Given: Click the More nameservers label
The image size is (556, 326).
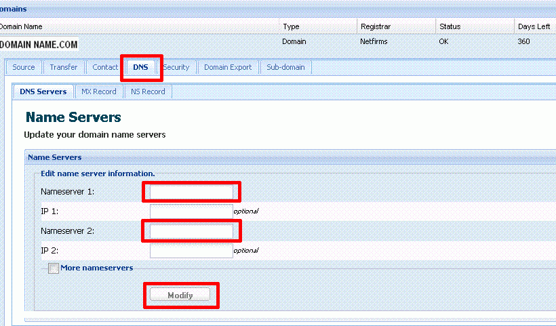Looking at the screenshot, I should click(x=97, y=268).
